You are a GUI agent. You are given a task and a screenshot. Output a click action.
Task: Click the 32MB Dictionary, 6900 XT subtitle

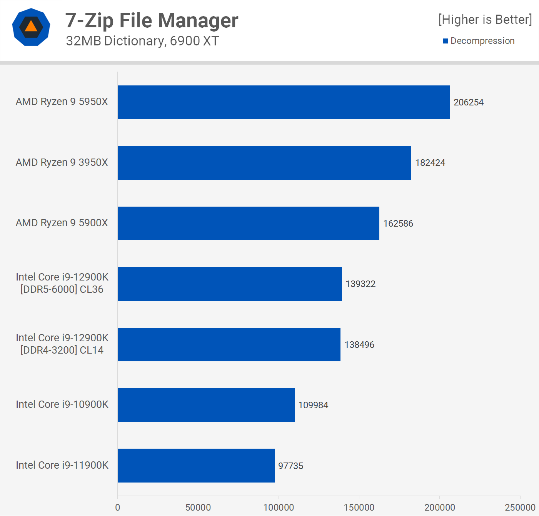click(142, 41)
